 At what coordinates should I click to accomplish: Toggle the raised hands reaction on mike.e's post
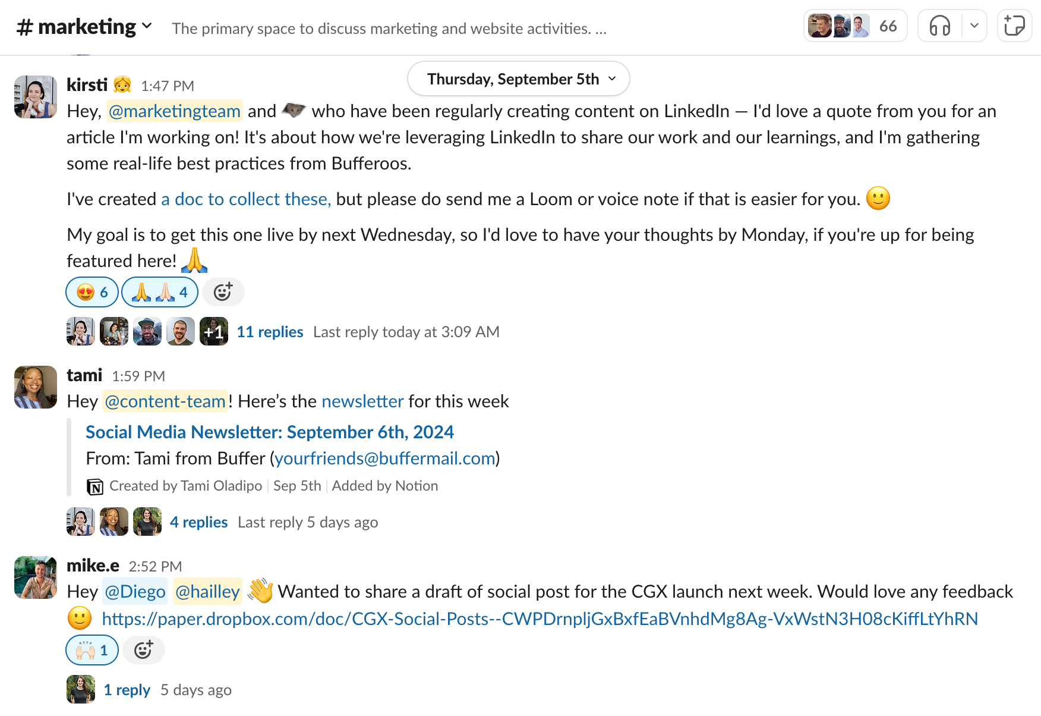pos(92,650)
